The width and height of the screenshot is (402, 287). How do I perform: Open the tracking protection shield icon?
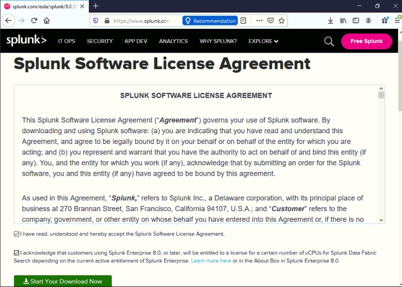(96, 20)
